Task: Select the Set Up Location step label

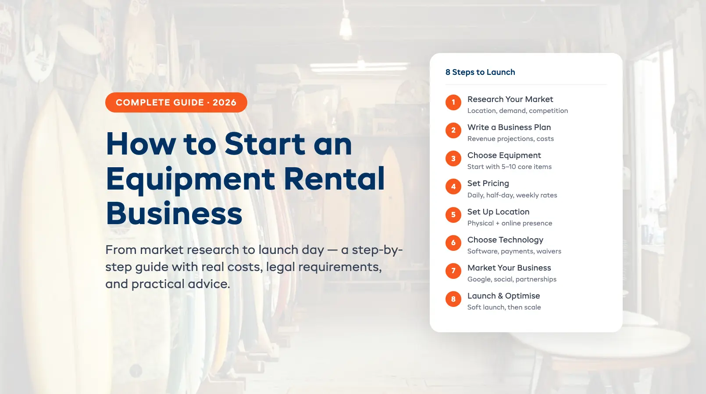Action: click(498, 212)
